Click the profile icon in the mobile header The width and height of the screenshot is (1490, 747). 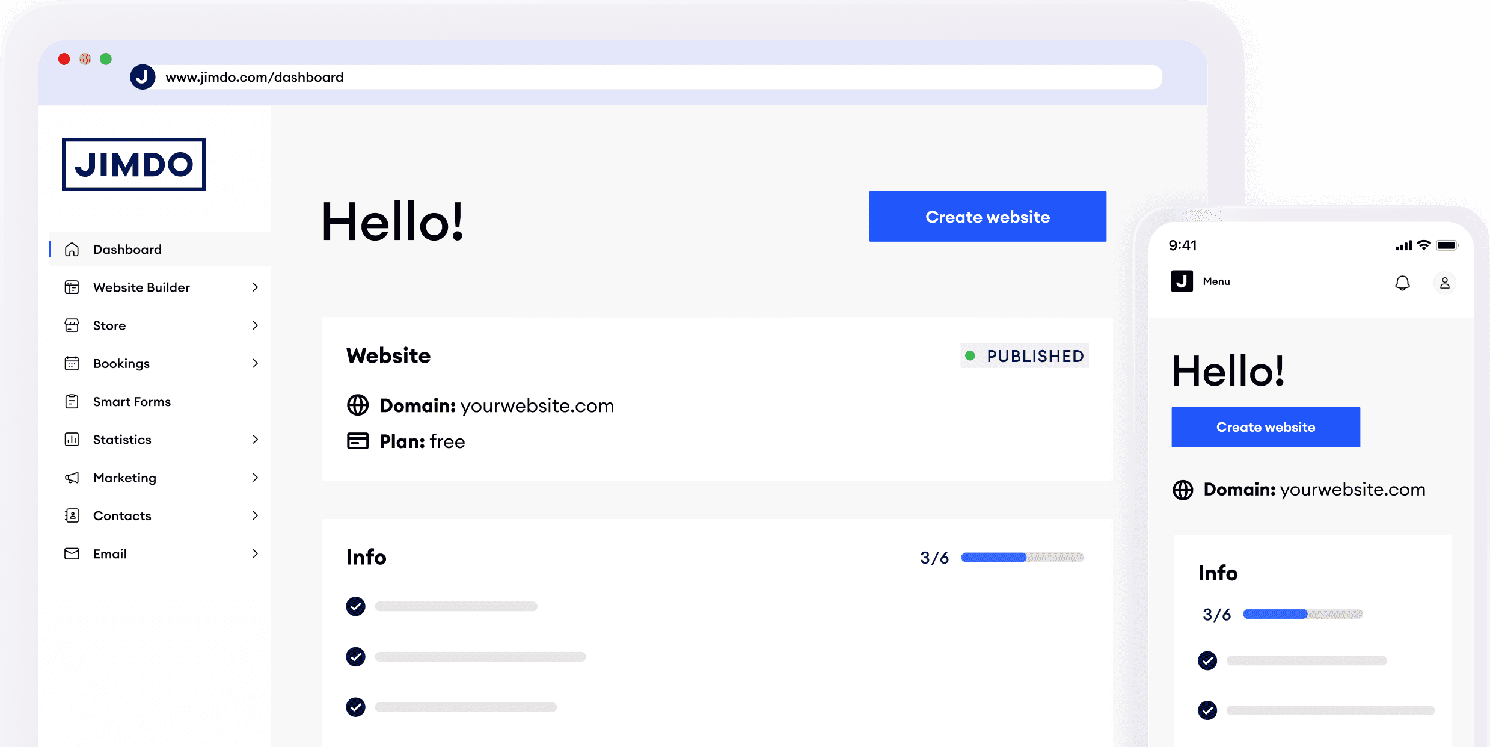1446,283
